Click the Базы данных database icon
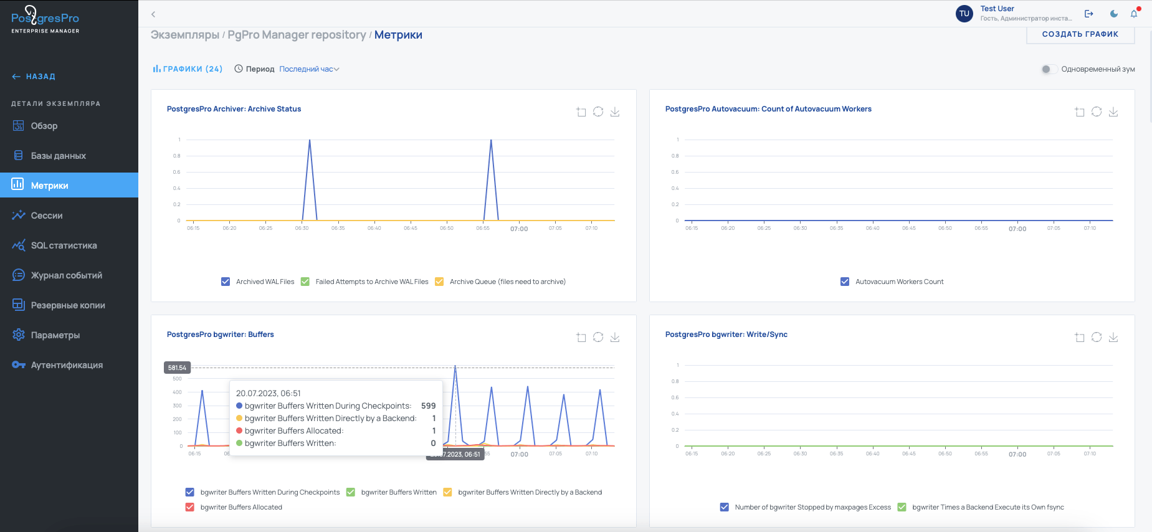 [19, 156]
